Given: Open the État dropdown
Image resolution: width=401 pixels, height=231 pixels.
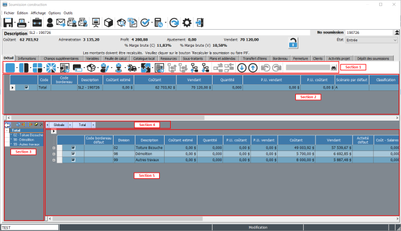Looking at the screenshot, I should 371,41.
